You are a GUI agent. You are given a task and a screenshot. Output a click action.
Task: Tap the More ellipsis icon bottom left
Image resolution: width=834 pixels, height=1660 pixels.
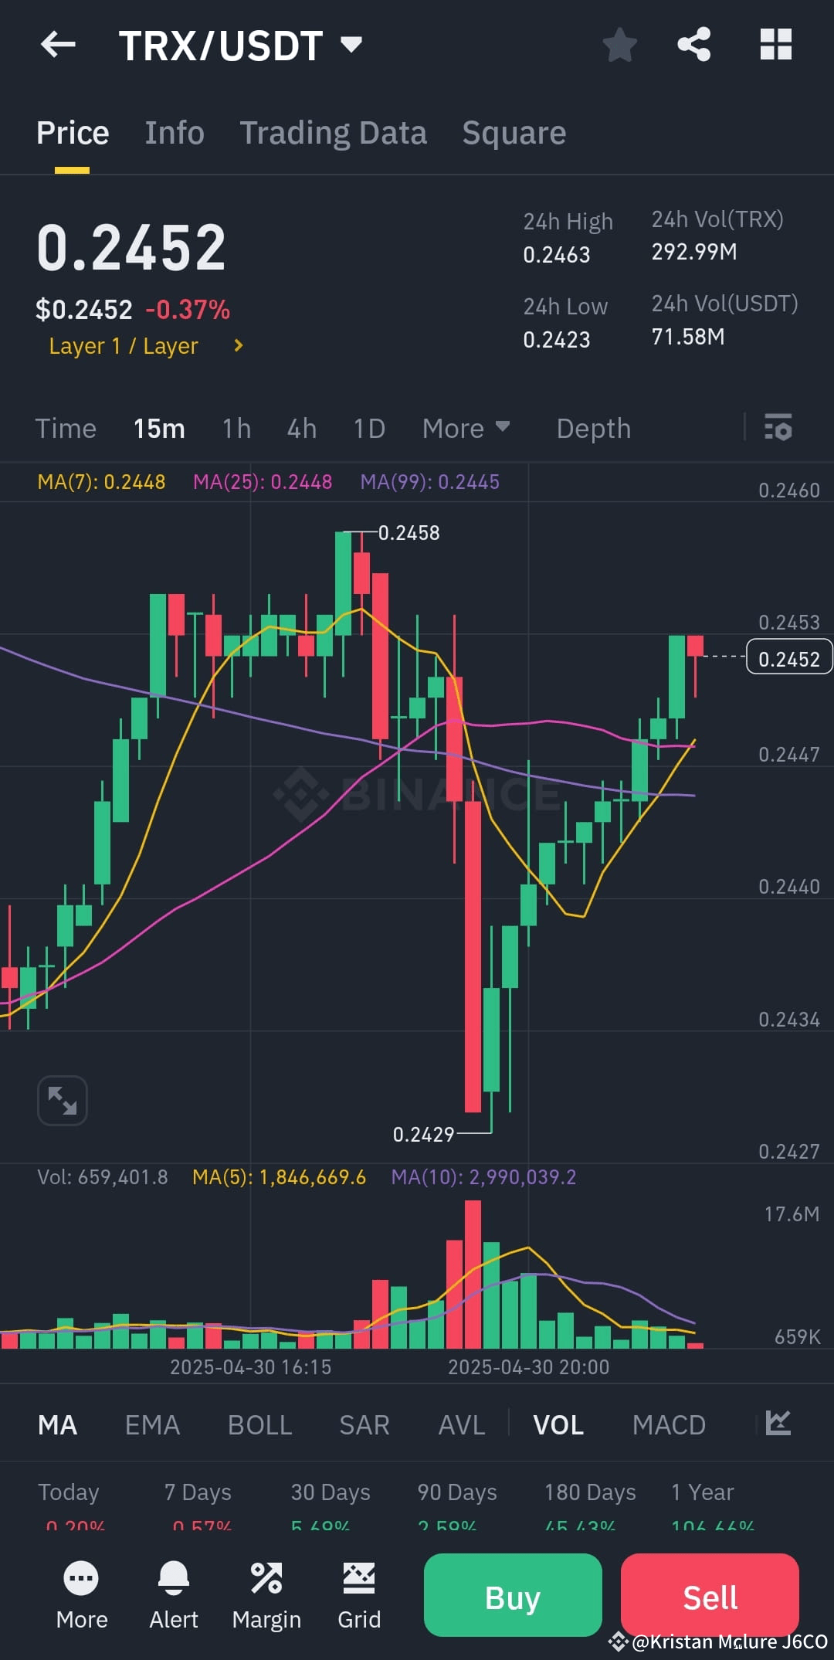click(x=81, y=1578)
